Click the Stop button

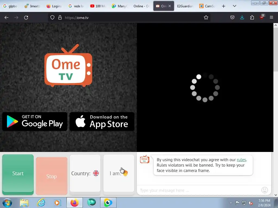52,176
